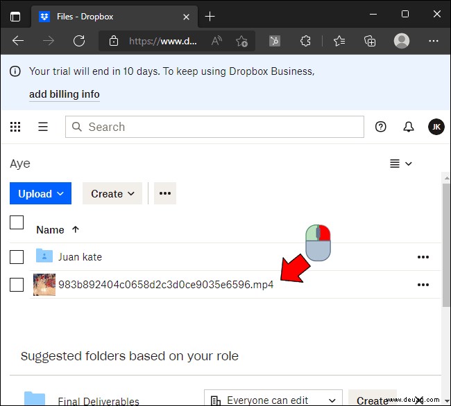Open the mp4 video thumbnail
Viewport: 451px width, 406px height.
44,285
